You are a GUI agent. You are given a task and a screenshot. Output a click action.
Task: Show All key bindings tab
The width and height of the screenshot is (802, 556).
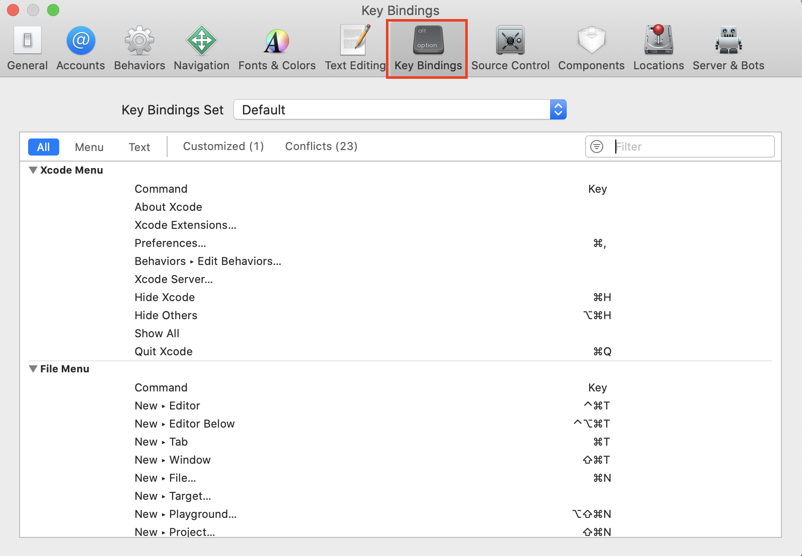click(44, 147)
